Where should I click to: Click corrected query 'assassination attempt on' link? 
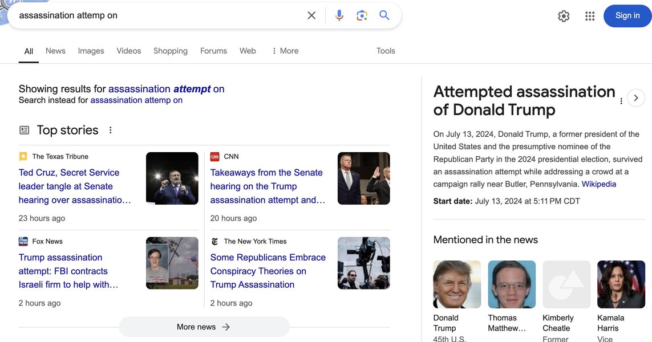click(167, 89)
